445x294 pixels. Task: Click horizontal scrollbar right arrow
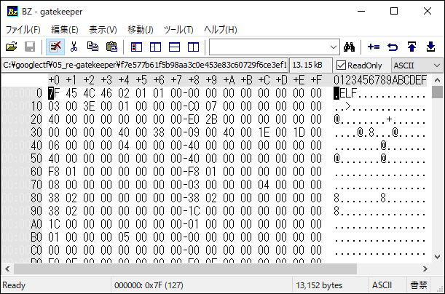[x=425, y=269]
